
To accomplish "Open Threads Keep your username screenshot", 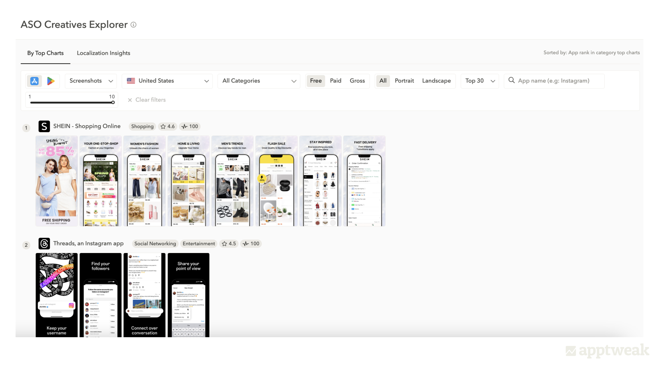I will (x=57, y=295).
